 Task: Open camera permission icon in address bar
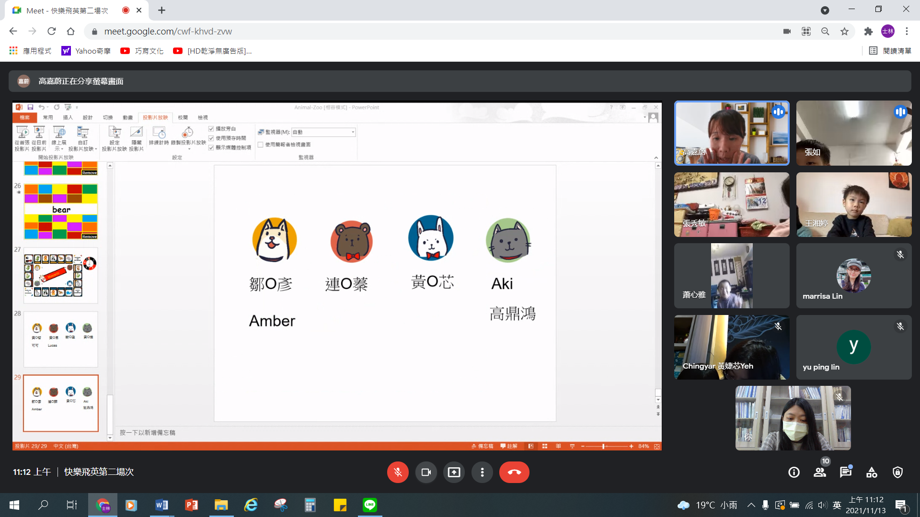click(x=787, y=31)
